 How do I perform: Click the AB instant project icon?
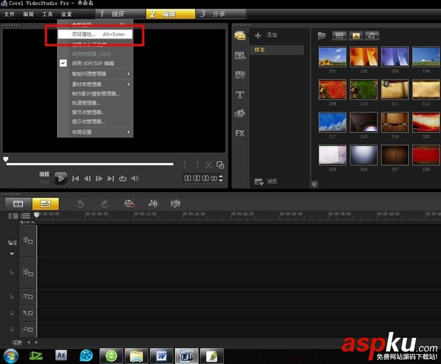[240, 75]
